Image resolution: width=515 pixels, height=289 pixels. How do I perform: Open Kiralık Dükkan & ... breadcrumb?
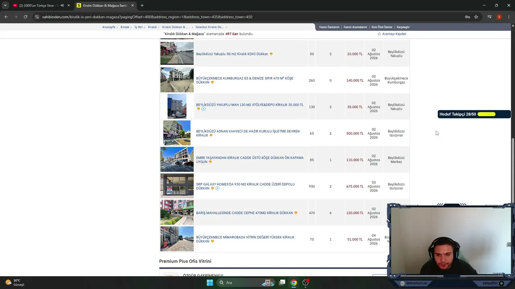175,27
